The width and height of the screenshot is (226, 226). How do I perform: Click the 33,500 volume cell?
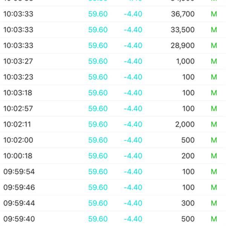(183, 30)
